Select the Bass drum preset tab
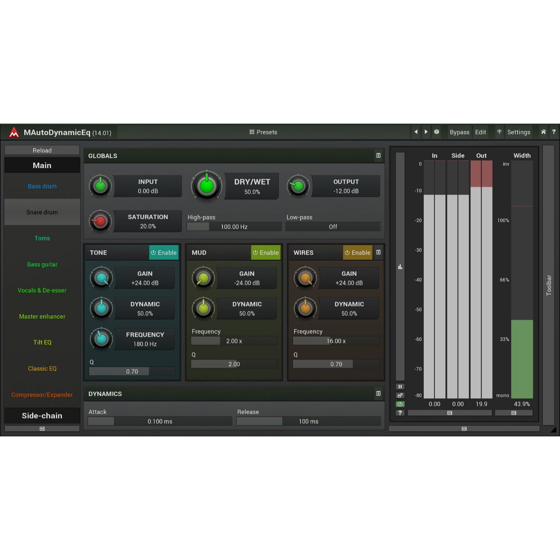The height and width of the screenshot is (560, 560). [42, 186]
